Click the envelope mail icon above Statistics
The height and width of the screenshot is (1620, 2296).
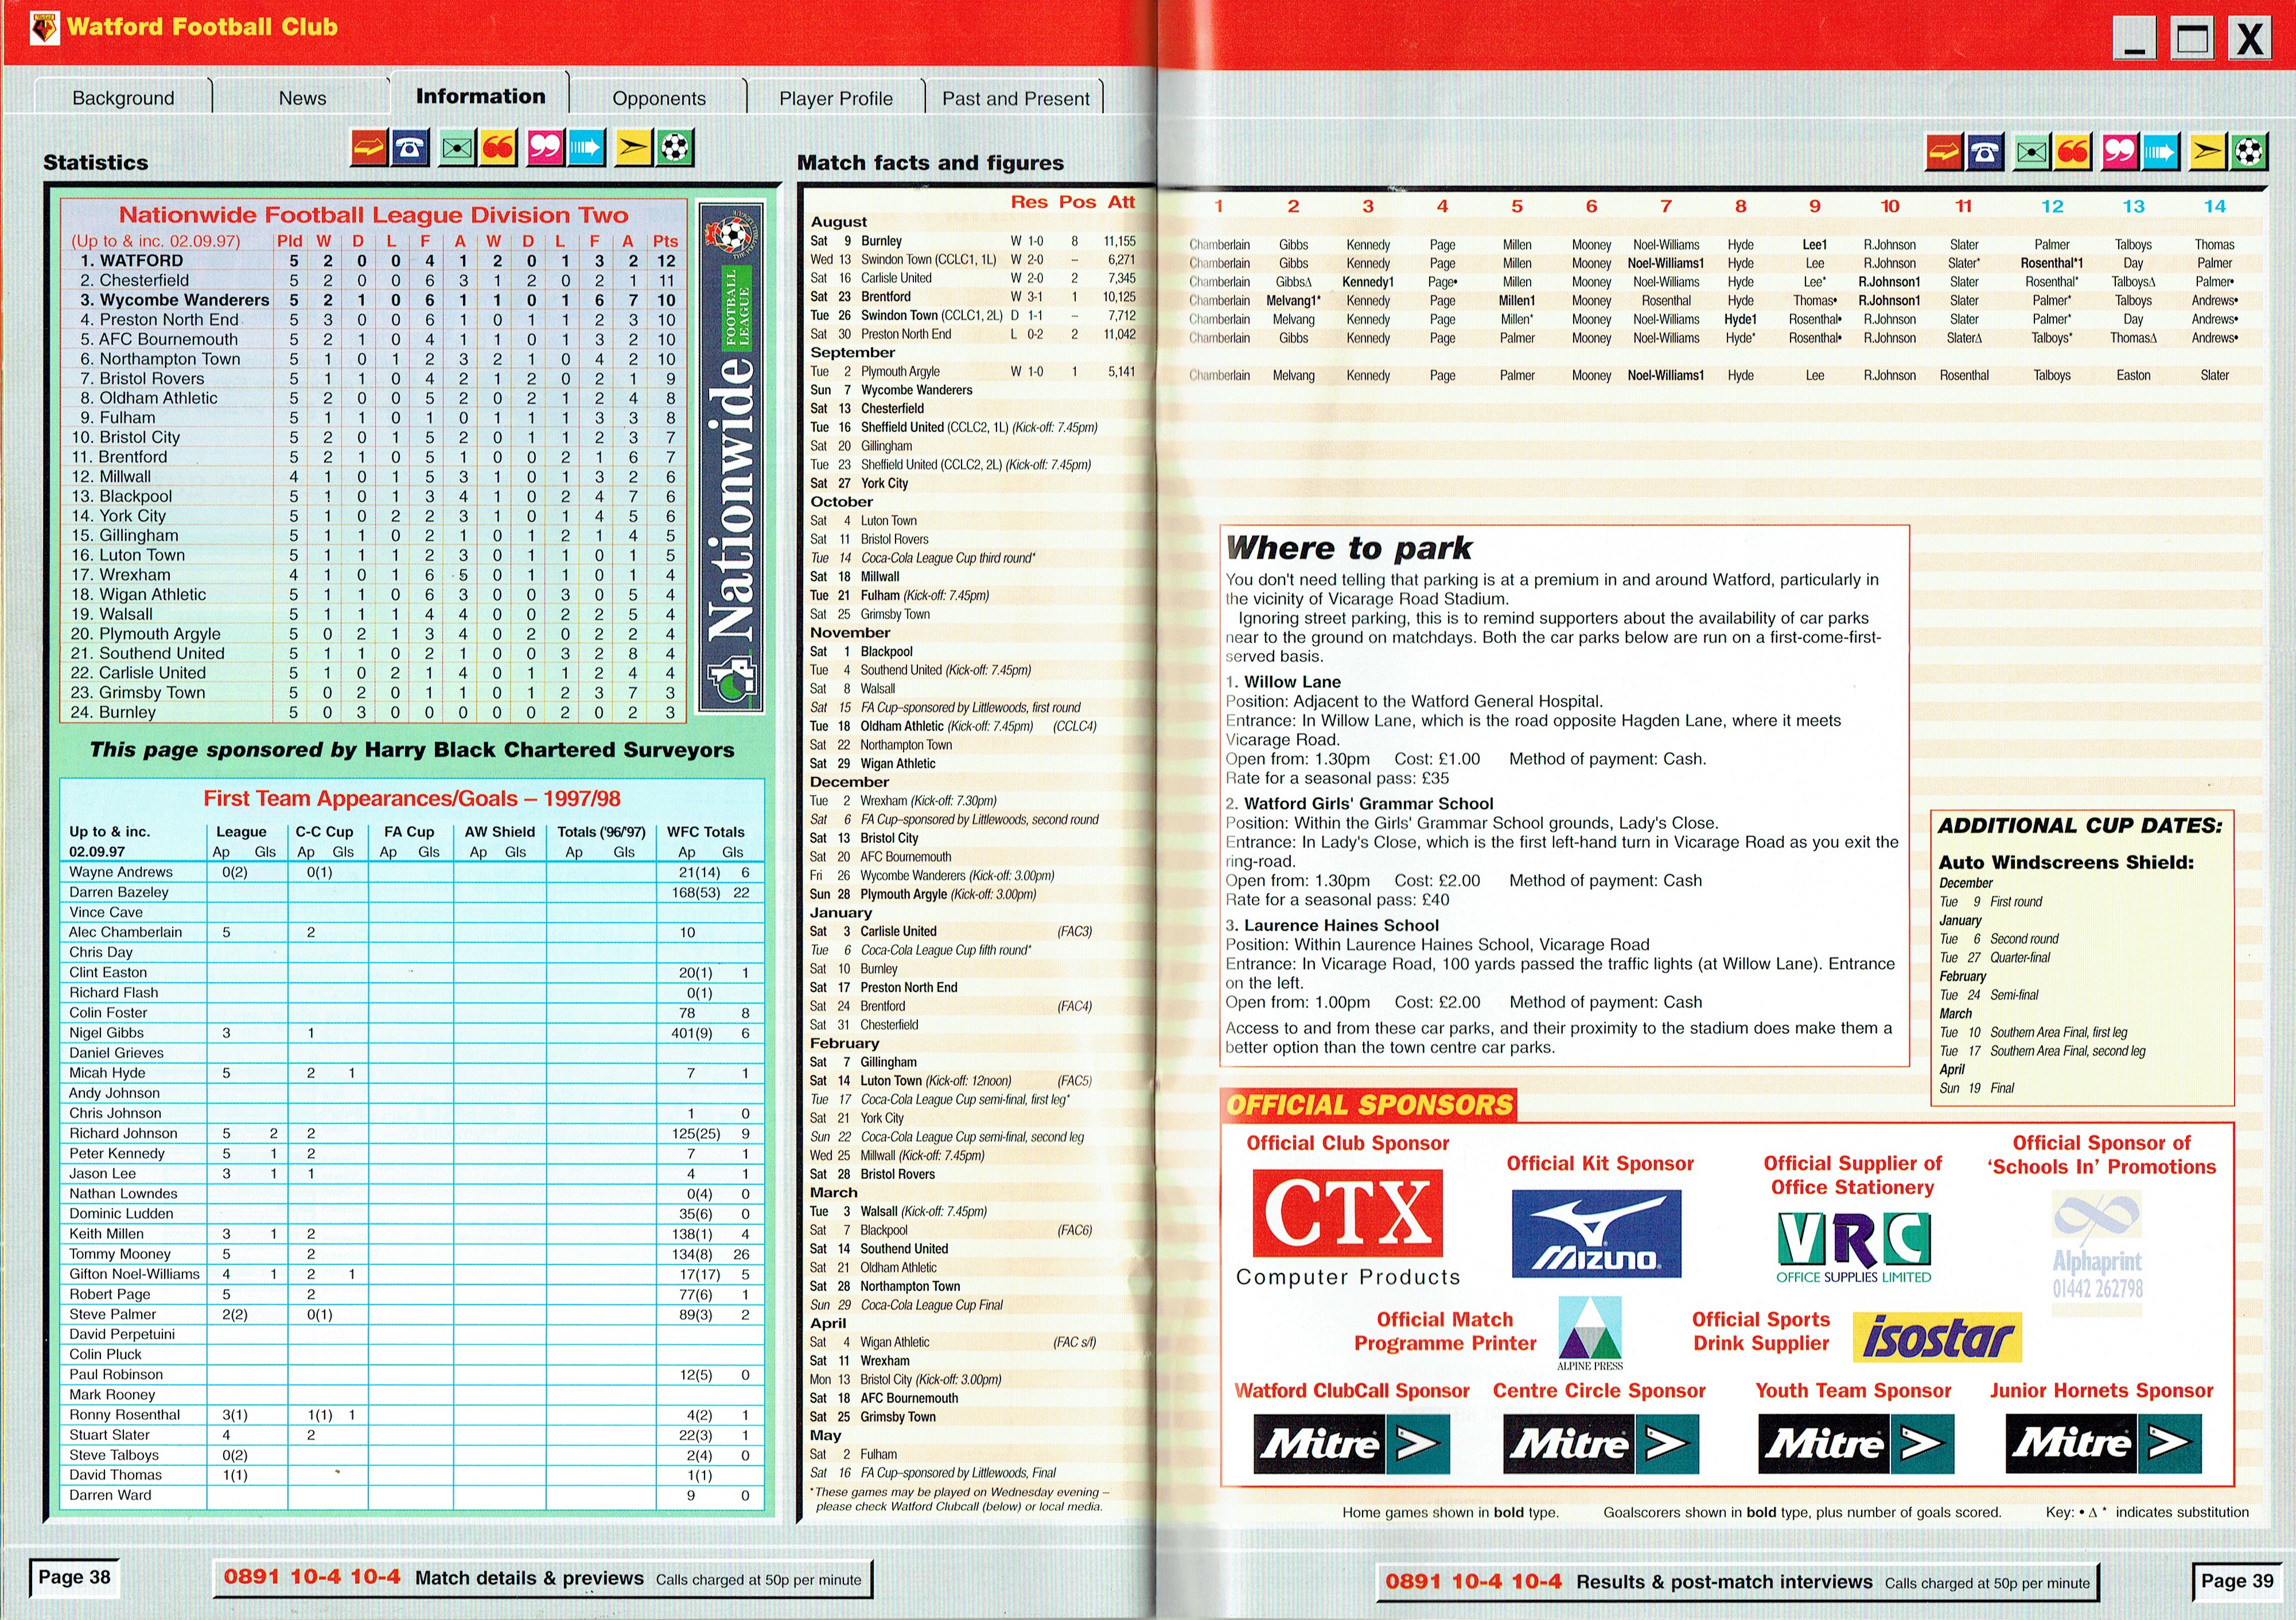click(456, 148)
